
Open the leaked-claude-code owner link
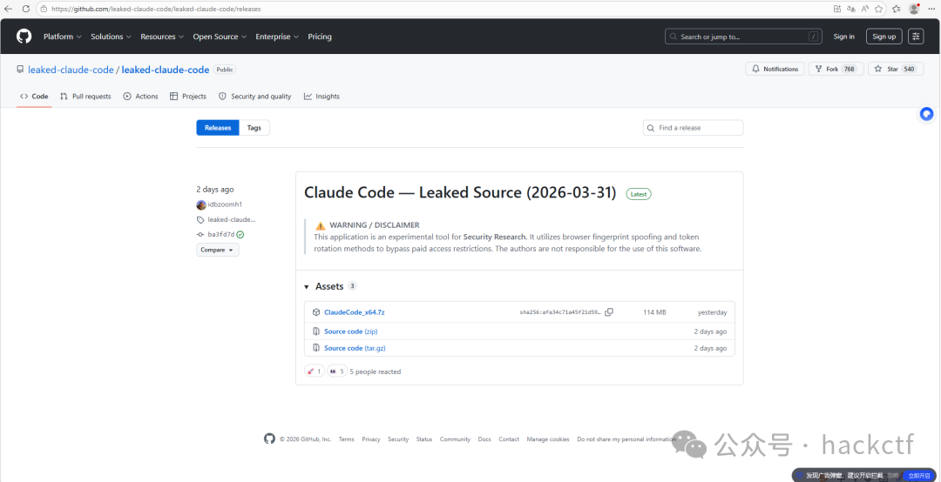coord(71,70)
